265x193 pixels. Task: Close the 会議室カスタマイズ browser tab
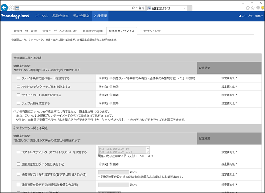point(184,8)
